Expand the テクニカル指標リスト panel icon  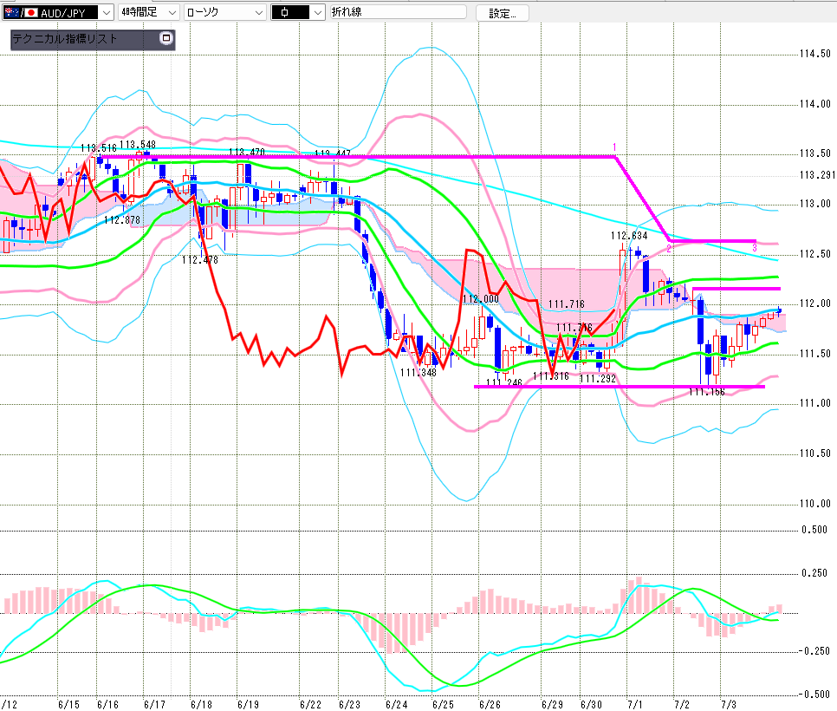coord(166,38)
